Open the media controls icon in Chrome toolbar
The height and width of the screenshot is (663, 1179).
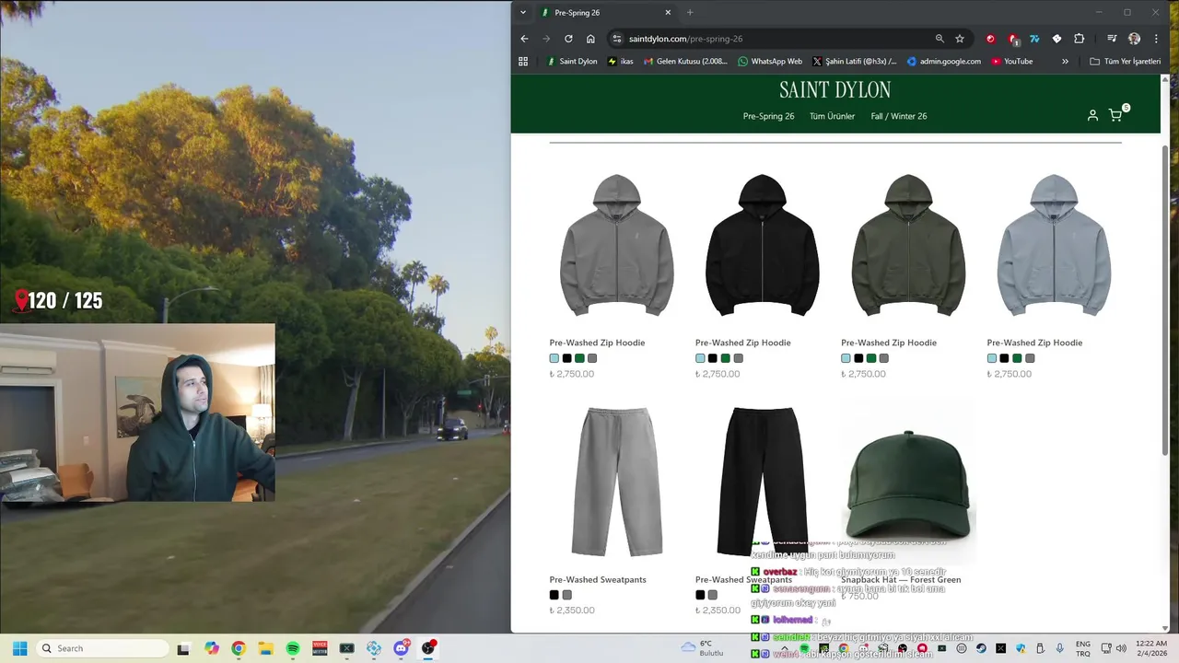pos(1112,39)
